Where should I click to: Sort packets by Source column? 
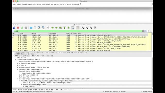[34, 33]
